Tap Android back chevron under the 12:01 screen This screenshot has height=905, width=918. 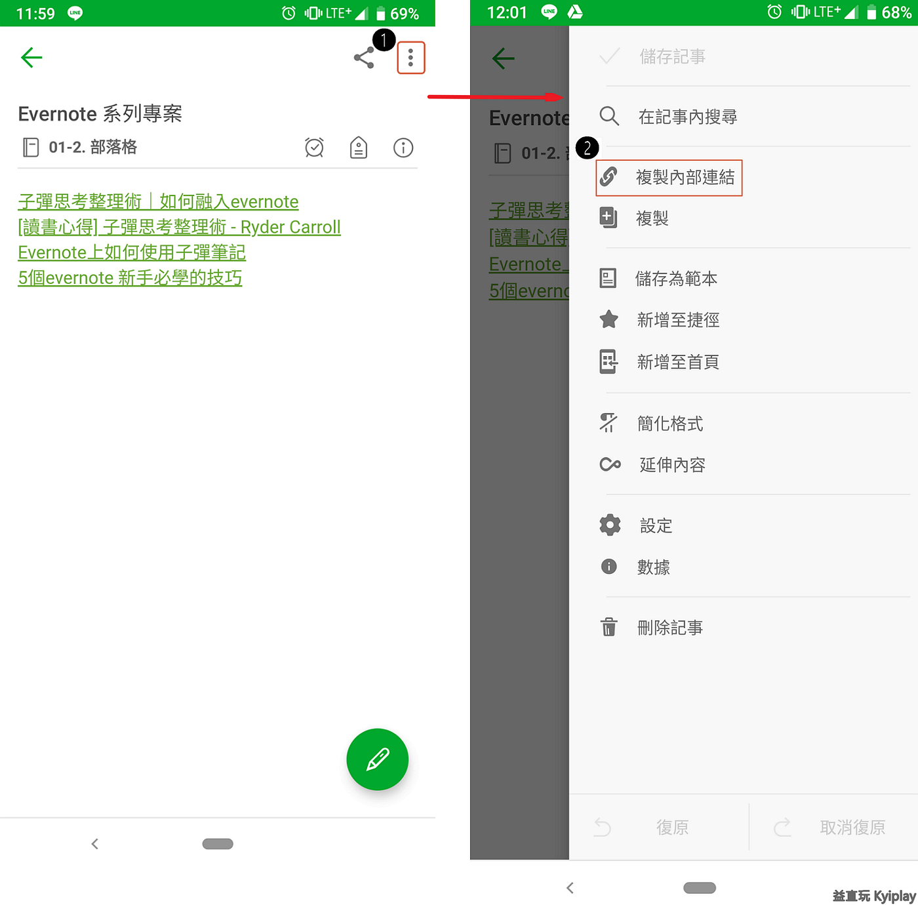[570, 888]
